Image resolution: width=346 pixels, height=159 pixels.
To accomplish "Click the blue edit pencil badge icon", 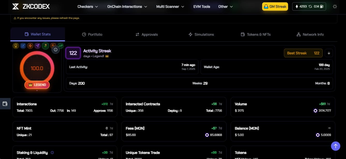I will (23, 46).
